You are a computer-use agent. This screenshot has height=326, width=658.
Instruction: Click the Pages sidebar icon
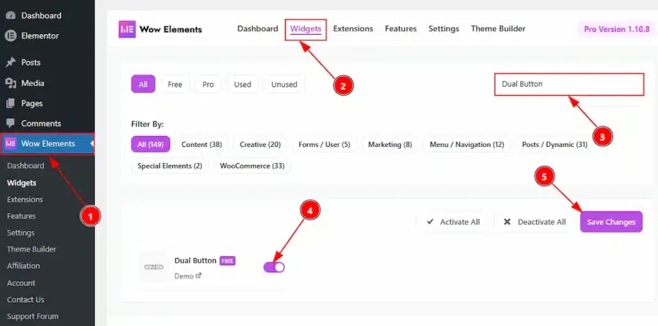coord(10,103)
